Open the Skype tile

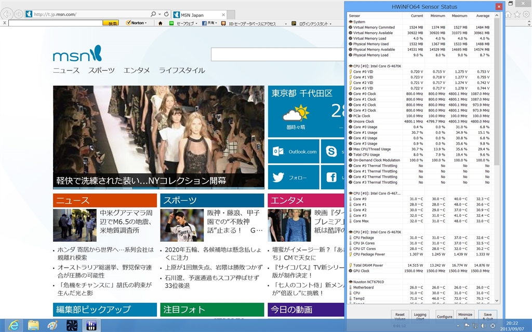pos(331,151)
